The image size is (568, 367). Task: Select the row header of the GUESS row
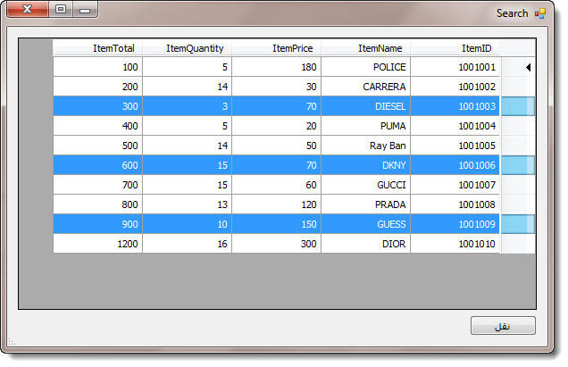coord(518,224)
